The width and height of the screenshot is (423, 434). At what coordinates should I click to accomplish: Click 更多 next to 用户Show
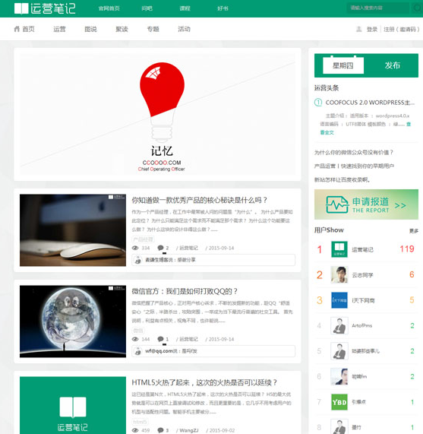[414, 230]
